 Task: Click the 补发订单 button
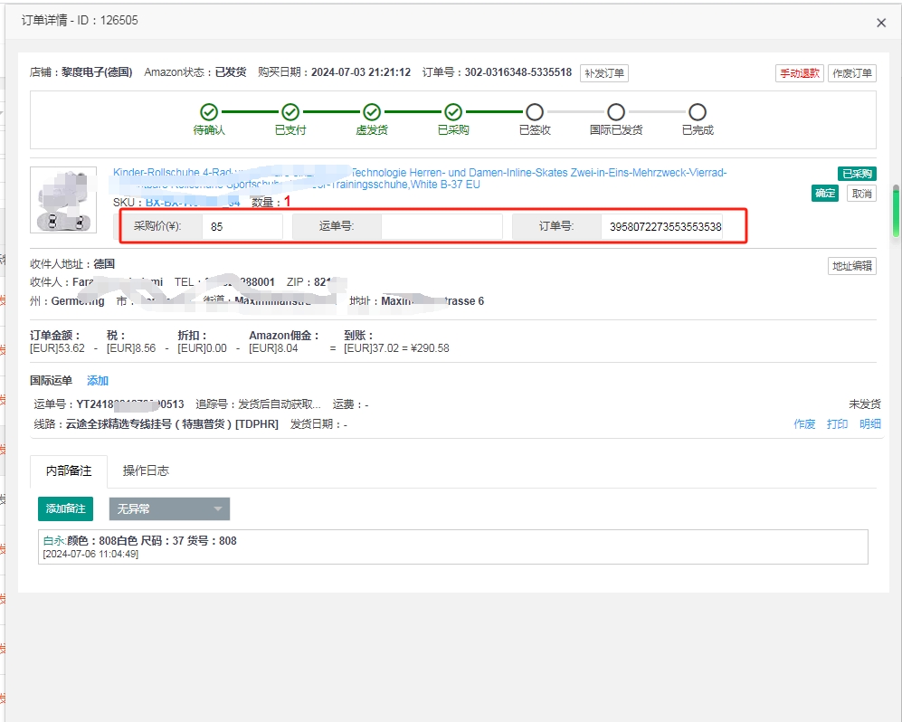tap(603, 73)
